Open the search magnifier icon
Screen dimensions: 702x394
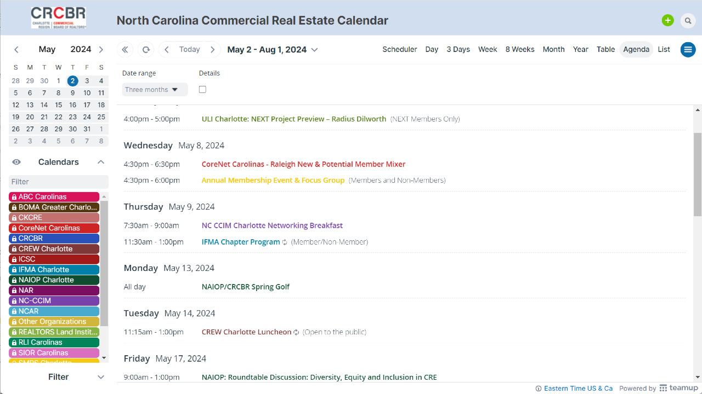tap(688, 21)
